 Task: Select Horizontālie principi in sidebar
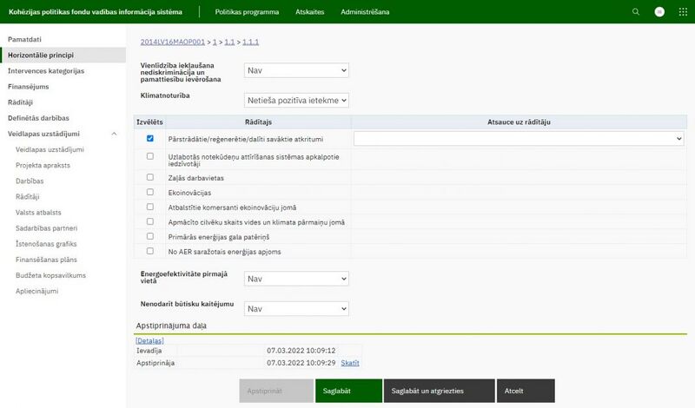(x=63, y=55)
